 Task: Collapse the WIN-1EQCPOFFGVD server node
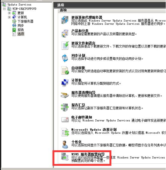point(4,9)
